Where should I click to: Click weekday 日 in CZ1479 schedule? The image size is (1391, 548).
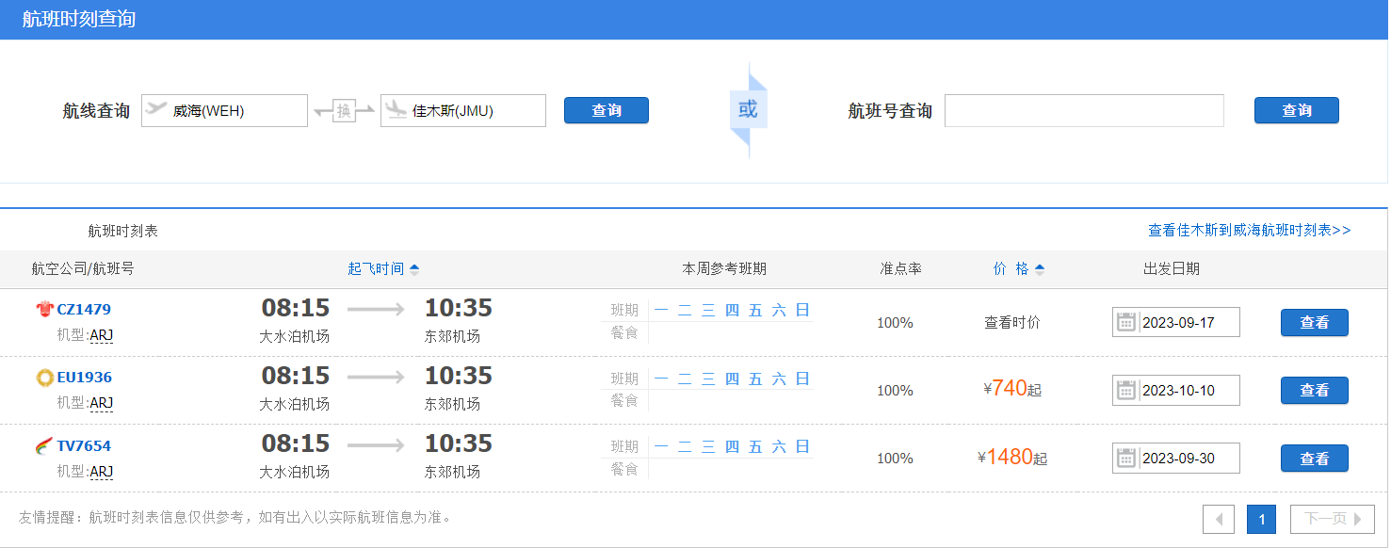pyautogui.click(x=802, y=310)
